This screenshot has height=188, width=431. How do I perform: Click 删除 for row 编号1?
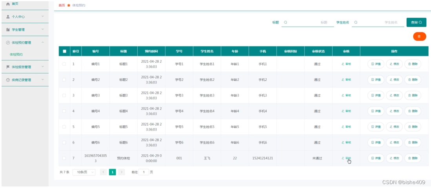click(413, 64)
